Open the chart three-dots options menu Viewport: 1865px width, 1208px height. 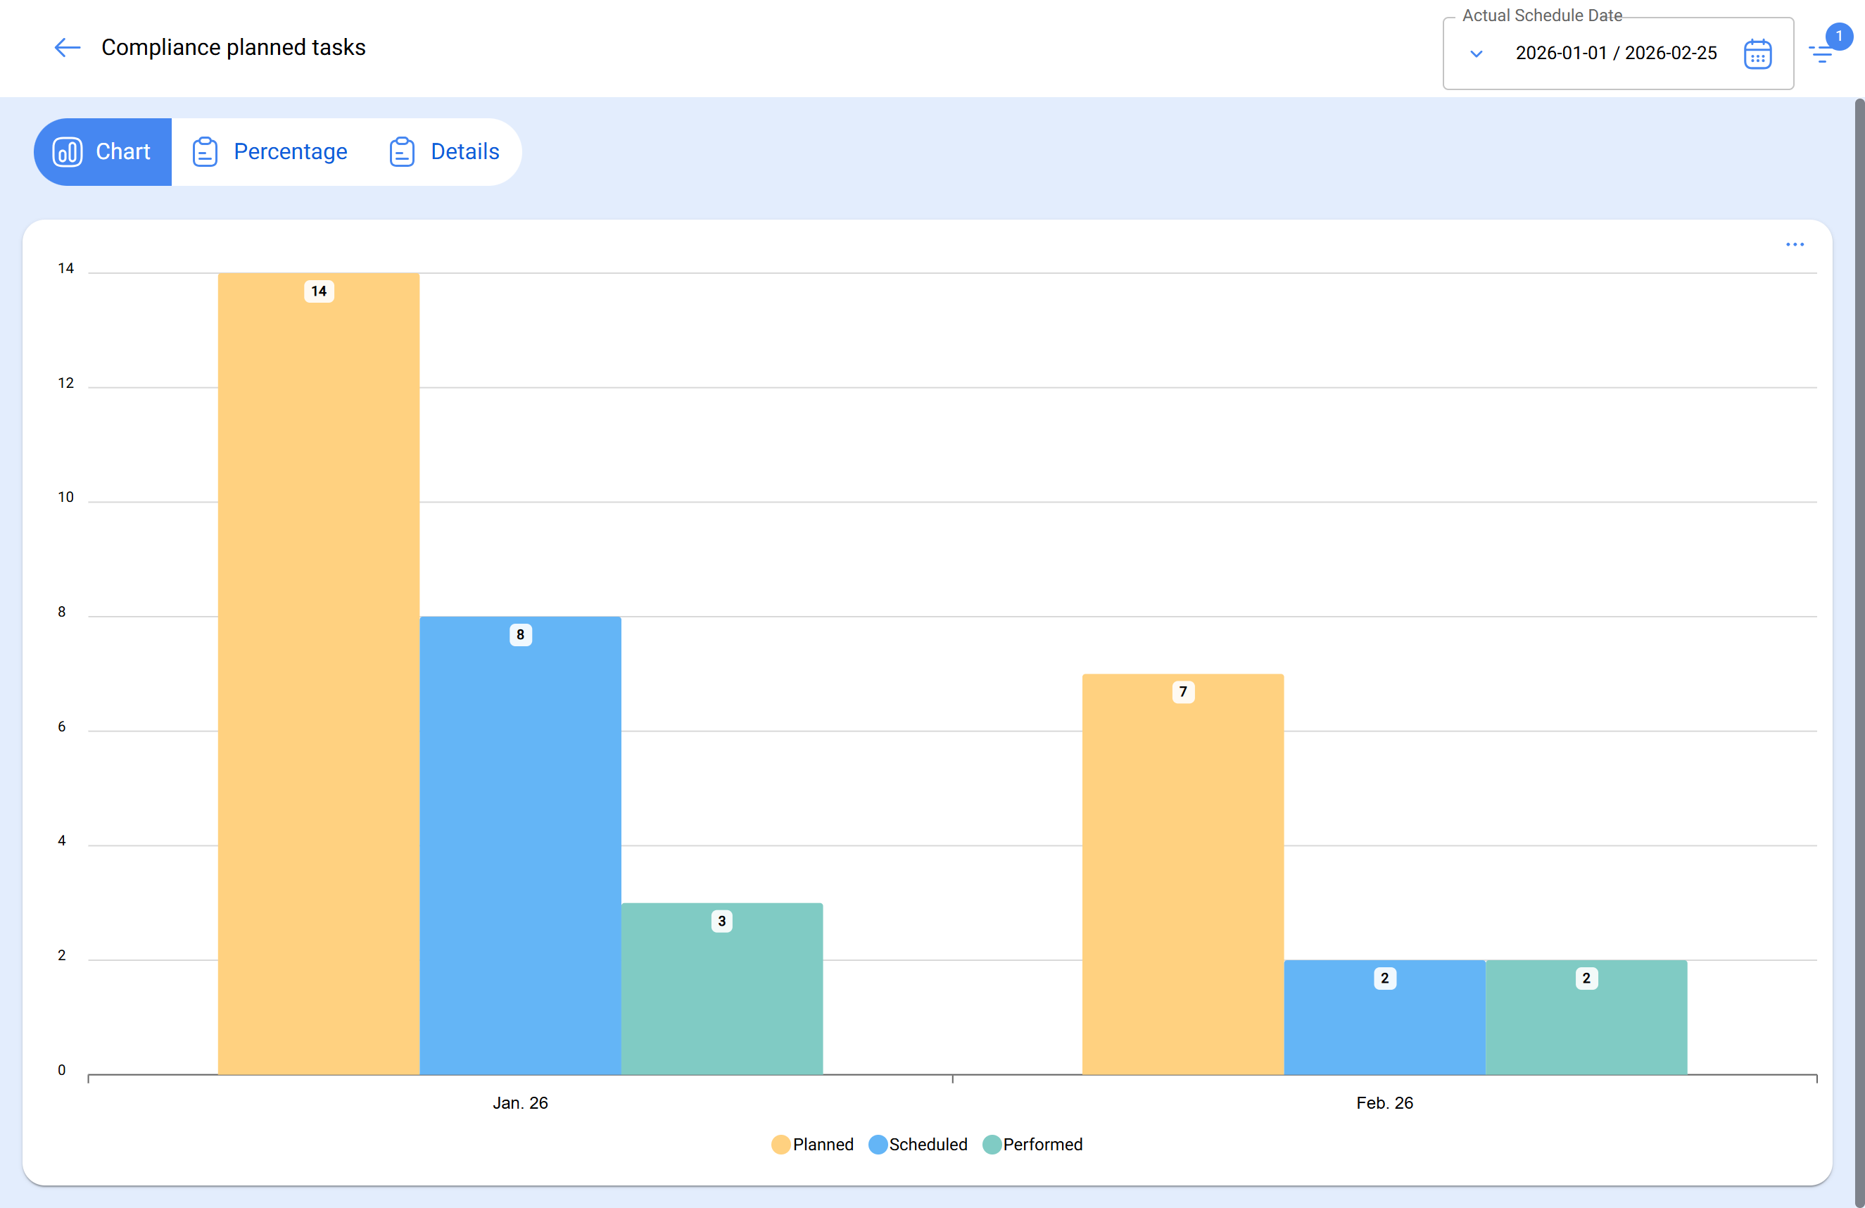pyautogui.click(x=1795, y=244)
